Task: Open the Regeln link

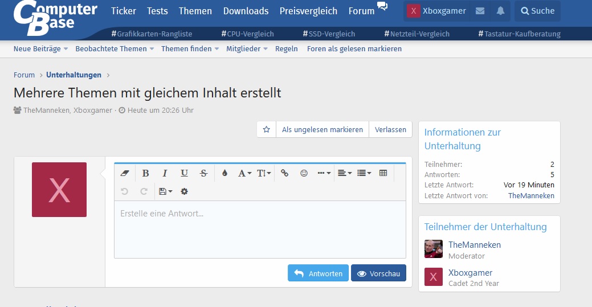Action: [x=286, y=49]
